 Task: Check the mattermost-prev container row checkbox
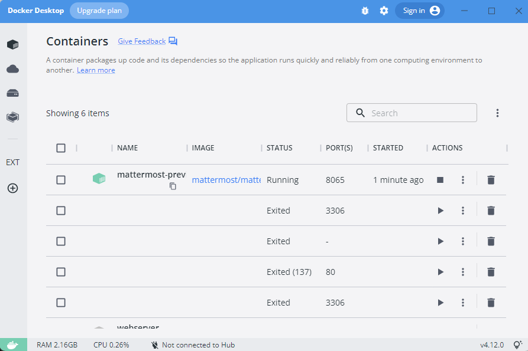point(61,180)
